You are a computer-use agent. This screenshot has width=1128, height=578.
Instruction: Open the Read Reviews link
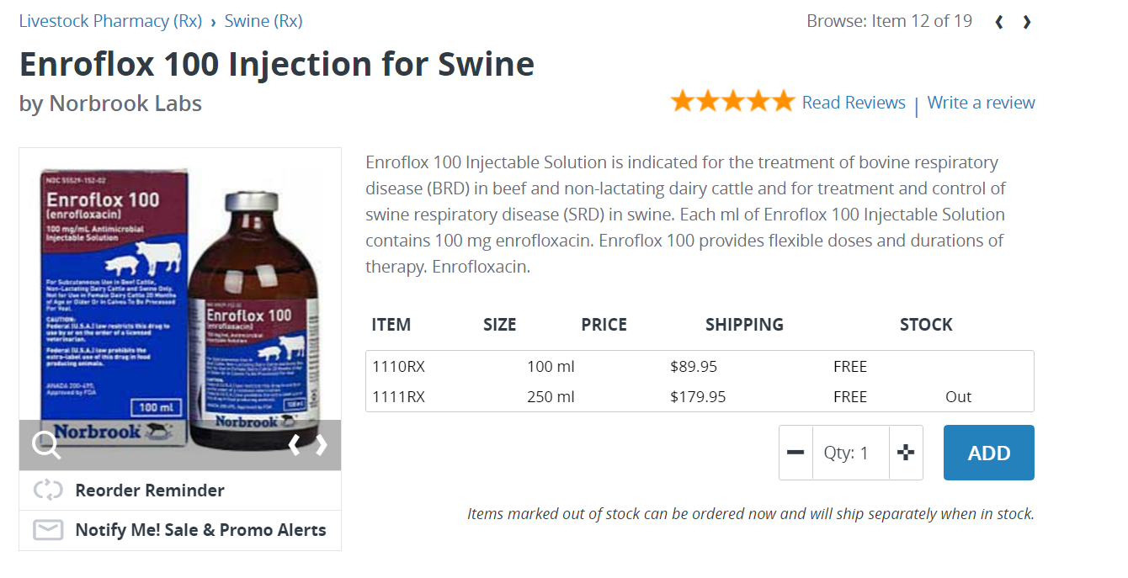point(854,103)
